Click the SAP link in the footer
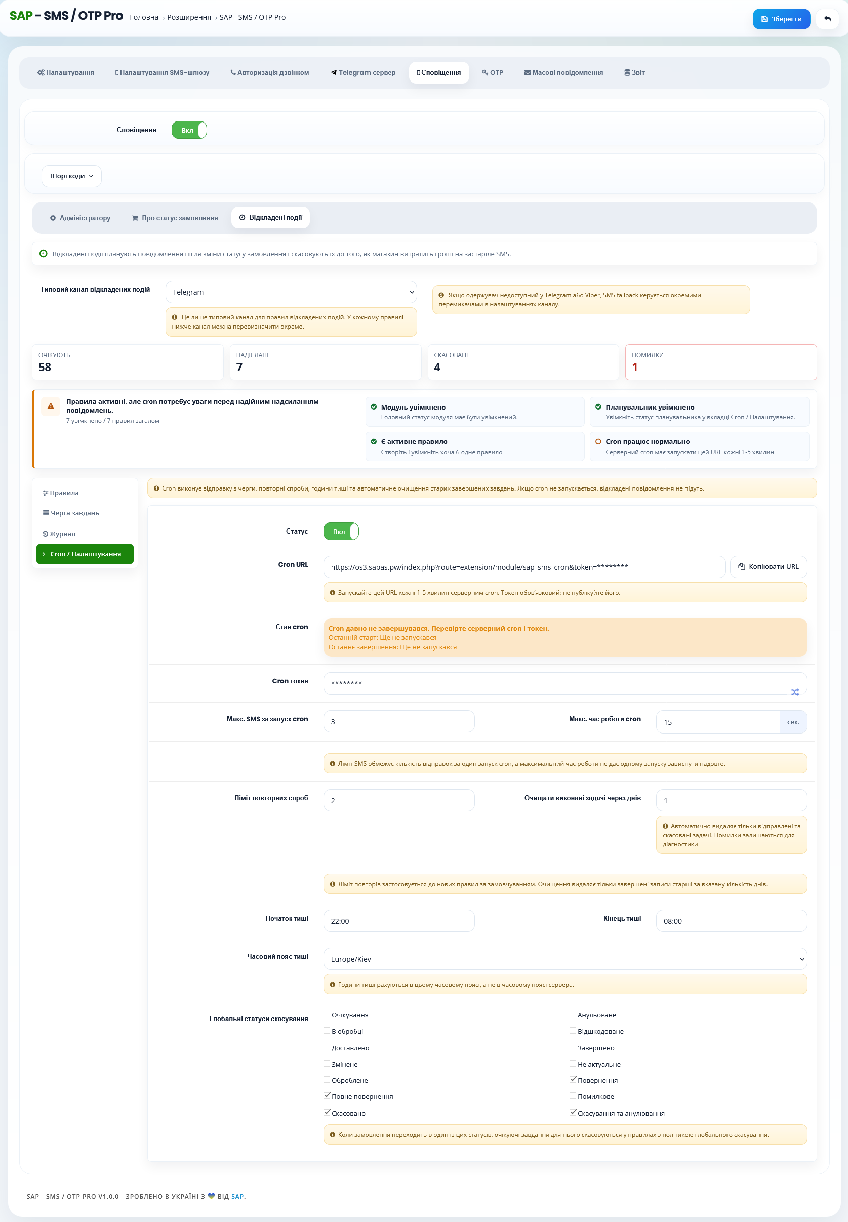Screen dimensions: 848x1222 tap(237, 1196)
